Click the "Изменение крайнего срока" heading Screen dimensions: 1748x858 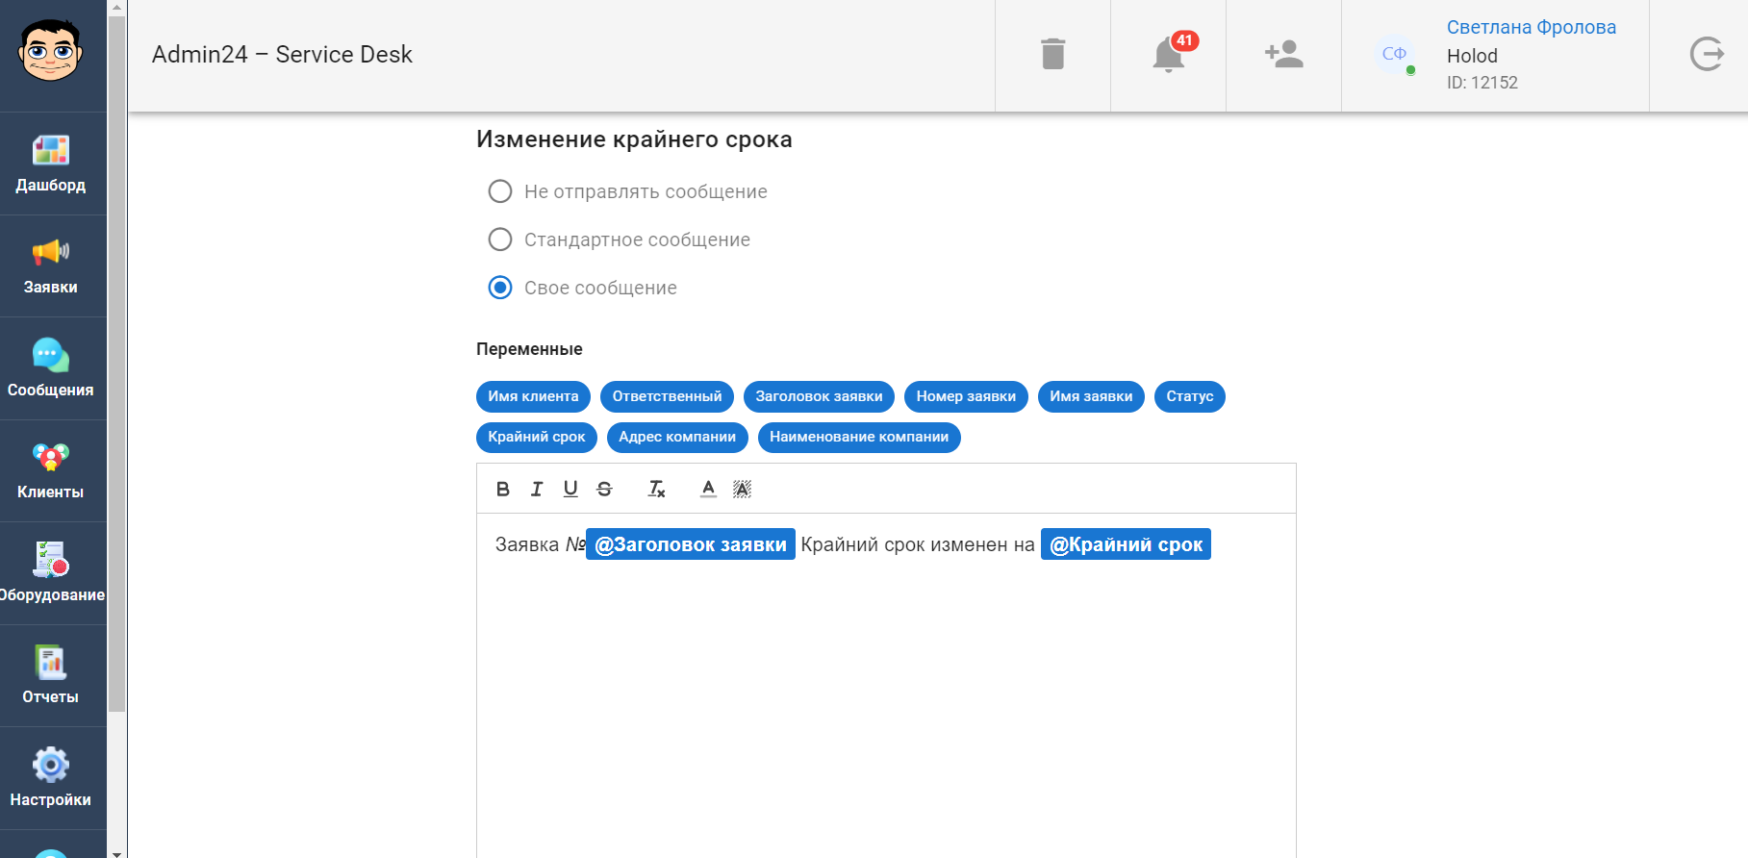pos(634,139)
